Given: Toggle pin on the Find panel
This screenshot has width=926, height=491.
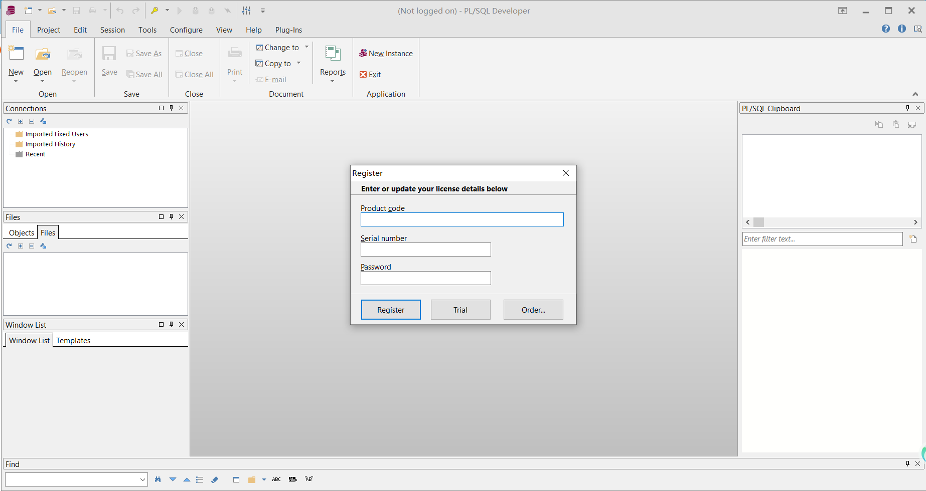Looking at the screenshot, I should tap(907, 463).
